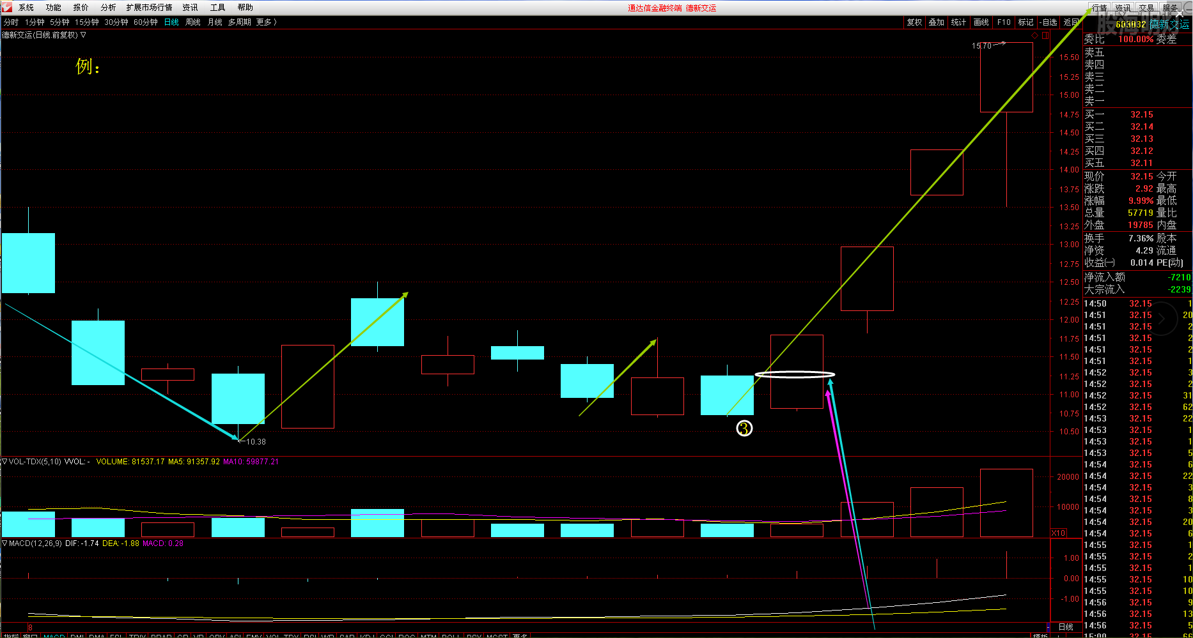Click the 标记 mark toolbar button
The width and height of the screenshot is (1193, 638).
click(x=1026, y=22)
